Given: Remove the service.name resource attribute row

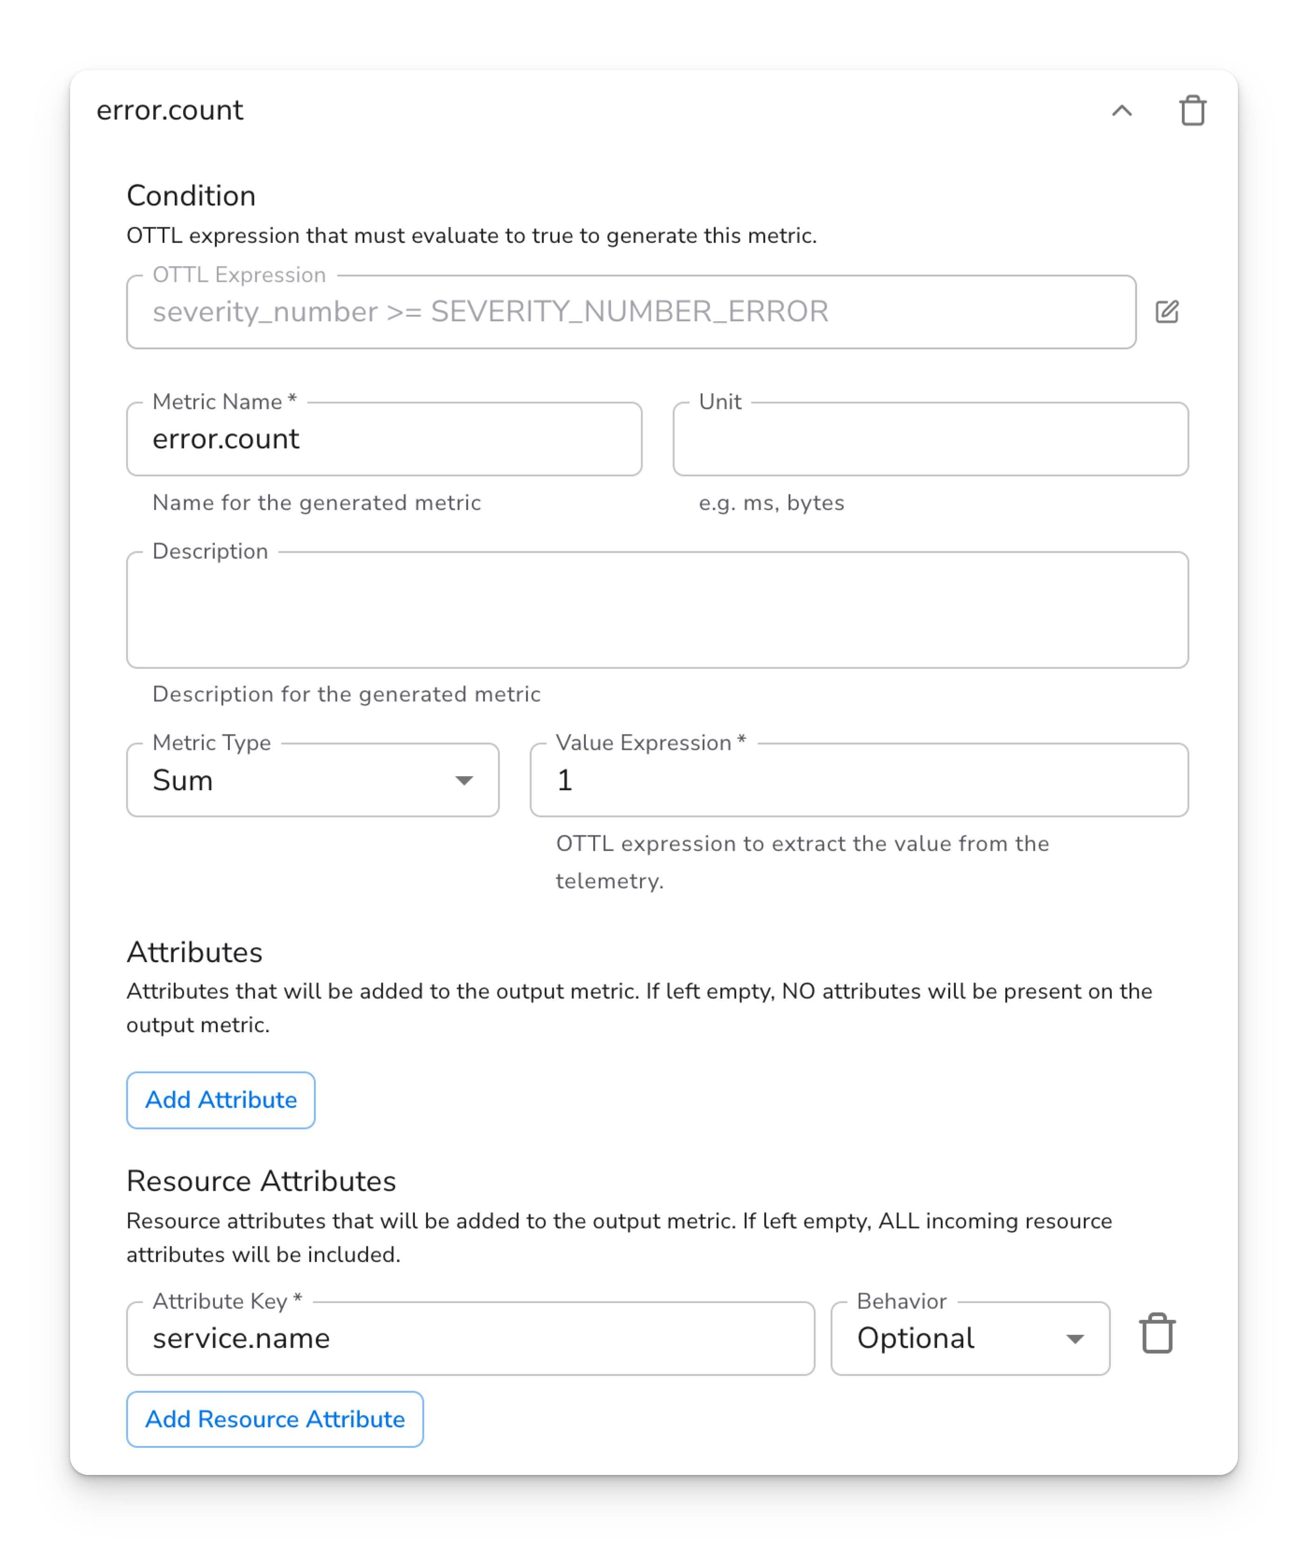Looking at the screenshot, I should point(1157,1334).
